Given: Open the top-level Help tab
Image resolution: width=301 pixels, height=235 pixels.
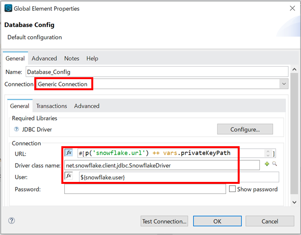Looking at the screenshot, I should pyautogui.click(x=92, y=58).
